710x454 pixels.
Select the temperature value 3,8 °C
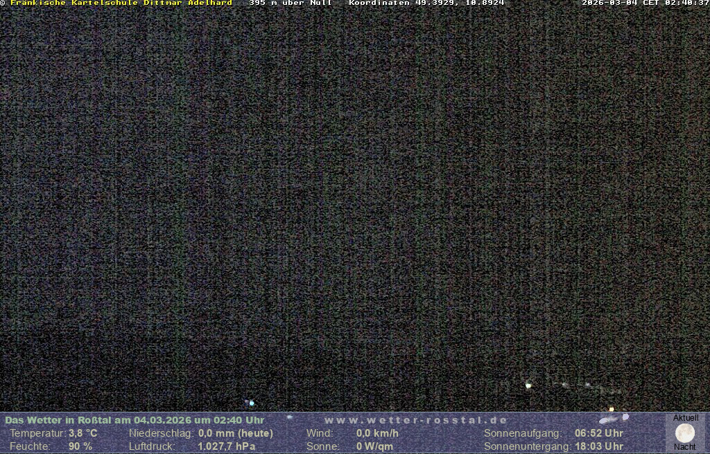pos(83,433)
